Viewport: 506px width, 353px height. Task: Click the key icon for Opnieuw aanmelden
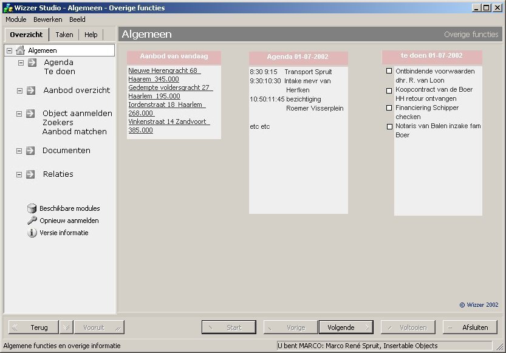pyautogui.click(x=32, y=221)
